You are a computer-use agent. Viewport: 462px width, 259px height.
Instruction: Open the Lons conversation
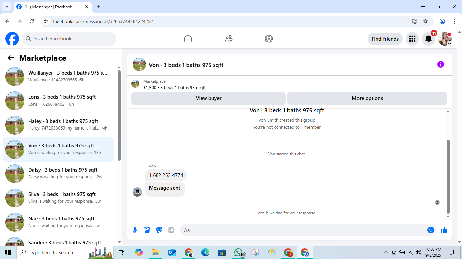(58, 101)
